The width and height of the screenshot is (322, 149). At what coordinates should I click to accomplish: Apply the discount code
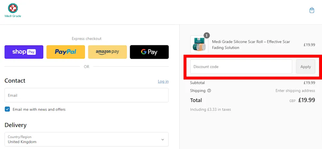[x=306, y=67]
